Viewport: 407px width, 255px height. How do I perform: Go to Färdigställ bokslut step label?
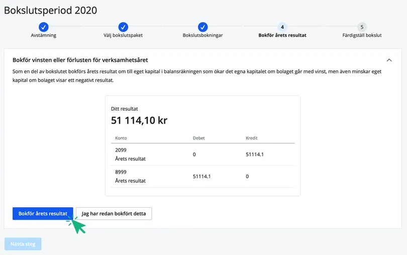362,35
